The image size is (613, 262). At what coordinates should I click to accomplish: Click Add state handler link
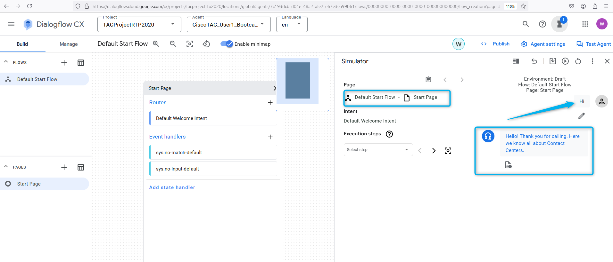[x=172, y=187]
